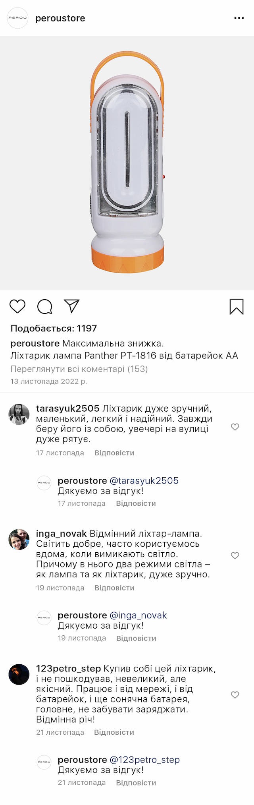254x805 pixels.
Task: Click the @inga_novak mention link
Action: [x=138, y=615]
